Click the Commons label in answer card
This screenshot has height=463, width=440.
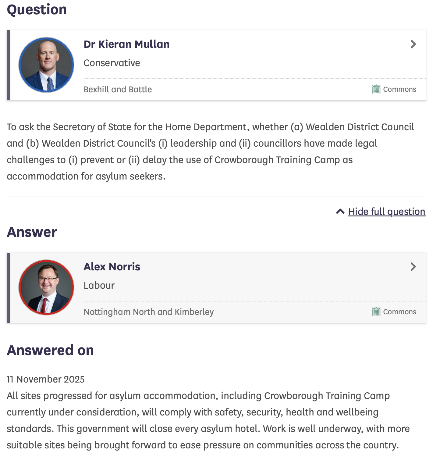(x=399, y=312)
